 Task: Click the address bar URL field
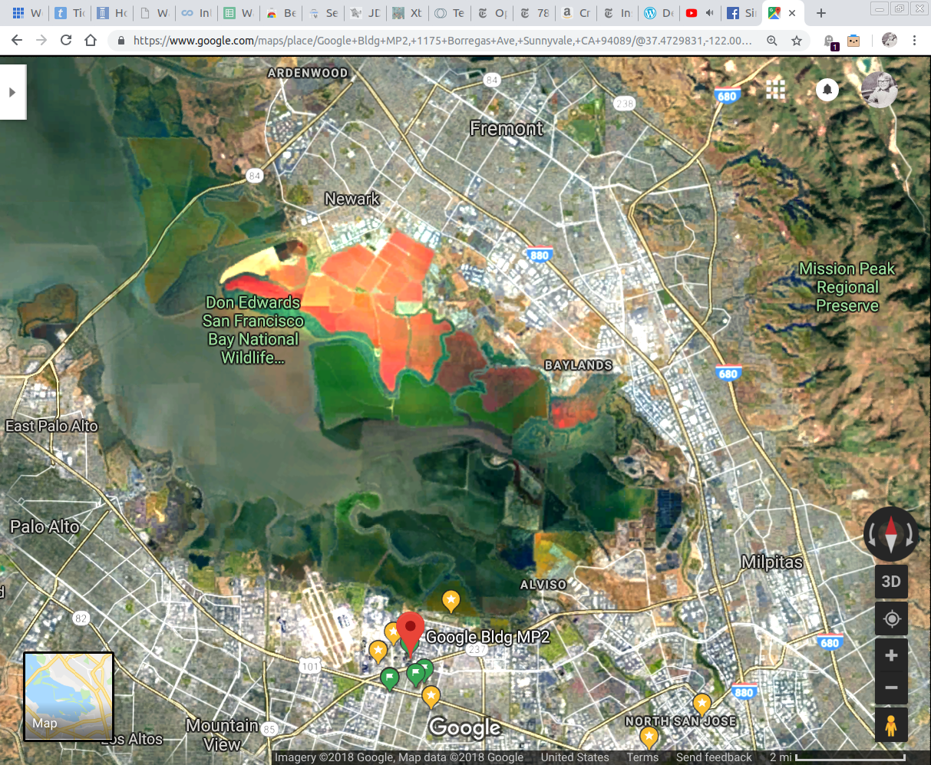[x=441, y=41]
